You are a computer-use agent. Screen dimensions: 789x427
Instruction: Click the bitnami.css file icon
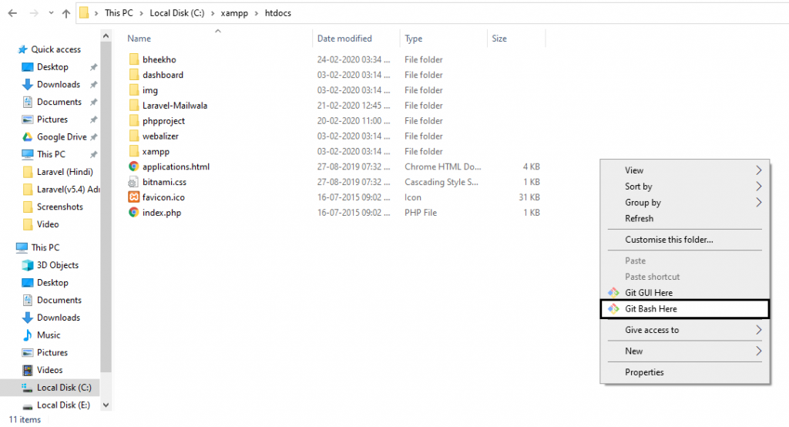click(x=133, y=182)
